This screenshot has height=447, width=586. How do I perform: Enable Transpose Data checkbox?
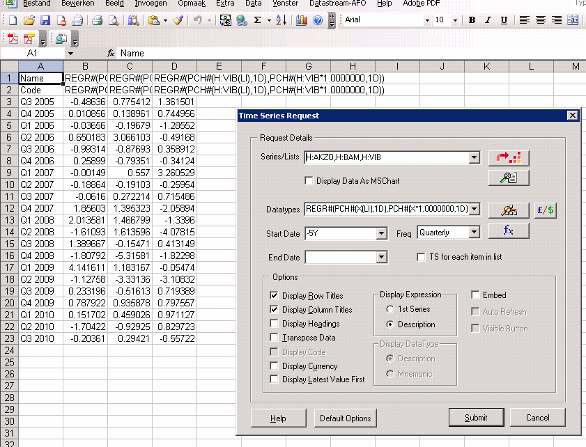tap(274, 338)
